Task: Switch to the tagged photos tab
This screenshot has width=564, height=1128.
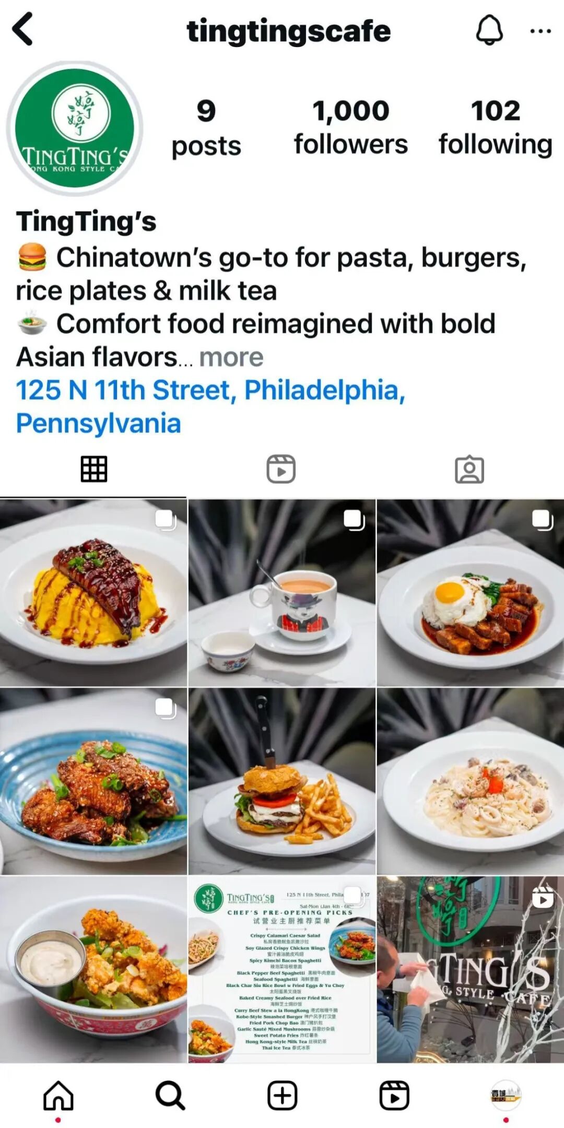Action: (x=469, y=469)
